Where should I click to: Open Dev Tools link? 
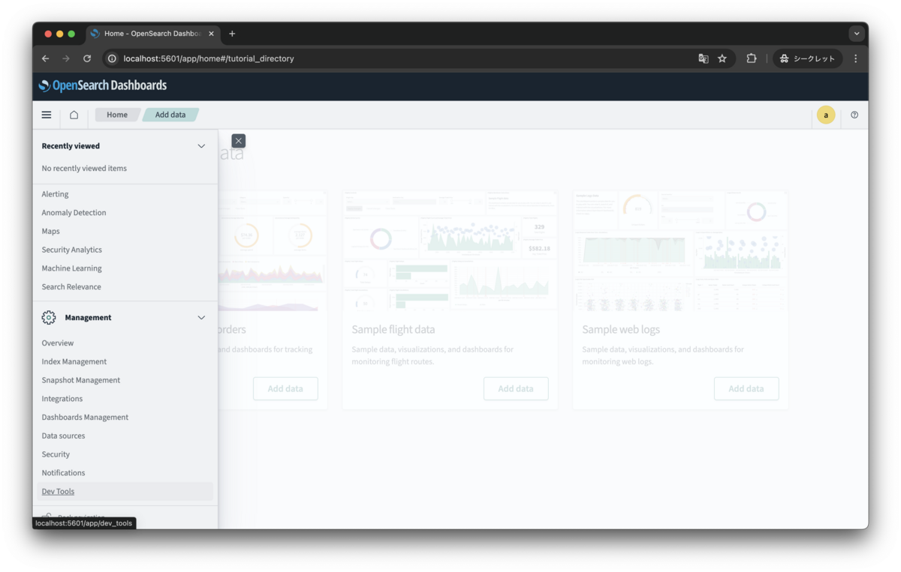58,492
